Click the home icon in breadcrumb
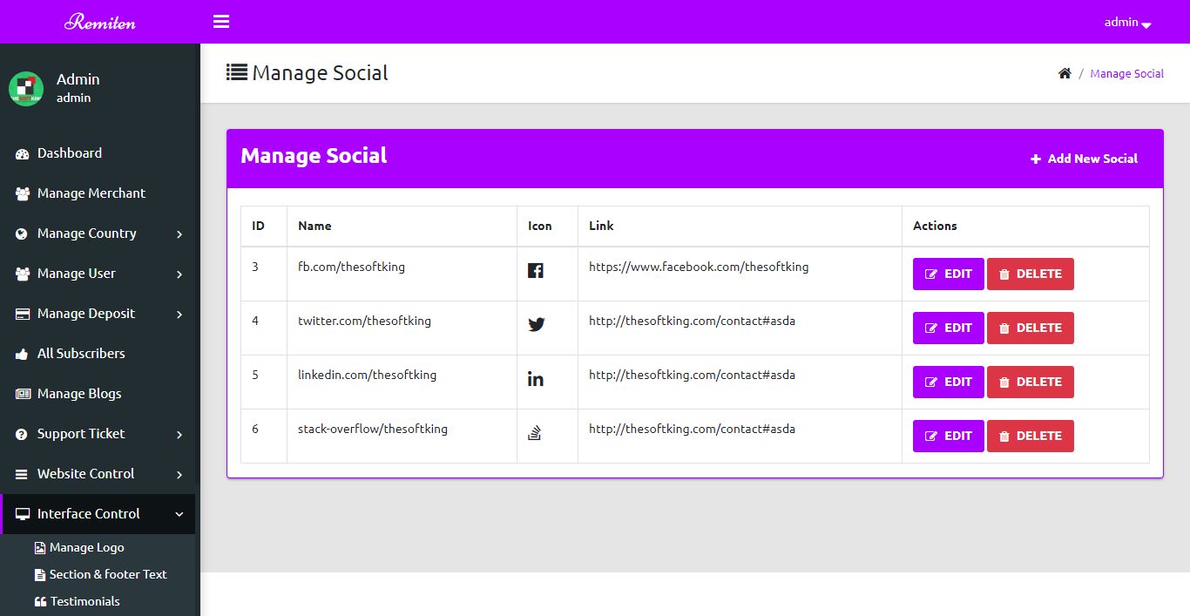1190x616 pixels. click(1065, 74)
